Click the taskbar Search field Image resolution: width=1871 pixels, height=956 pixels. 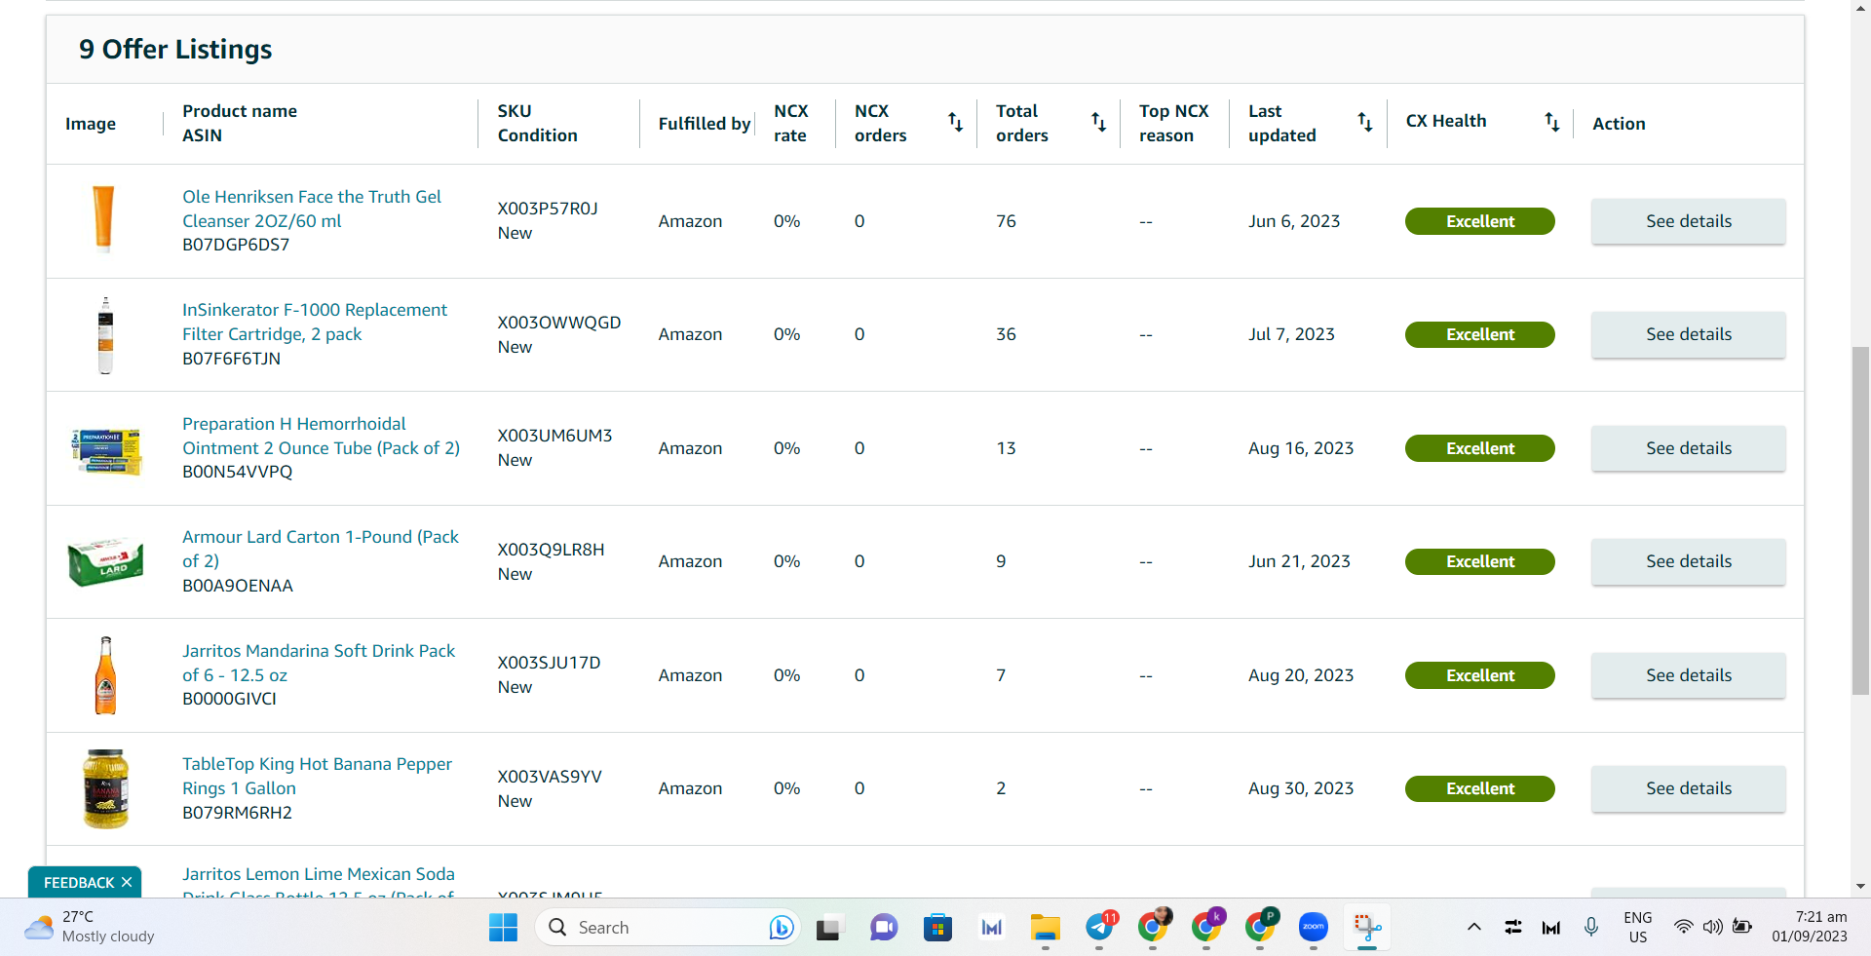pyautogui.click(x=667, y=928)
